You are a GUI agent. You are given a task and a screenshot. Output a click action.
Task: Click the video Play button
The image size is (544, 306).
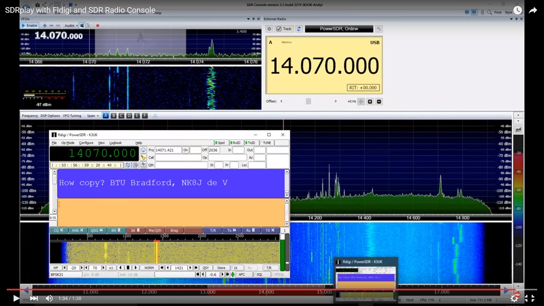click(x=16, y=298)
